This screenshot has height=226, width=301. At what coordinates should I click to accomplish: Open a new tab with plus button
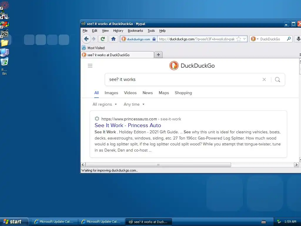(x=158, y=55)
